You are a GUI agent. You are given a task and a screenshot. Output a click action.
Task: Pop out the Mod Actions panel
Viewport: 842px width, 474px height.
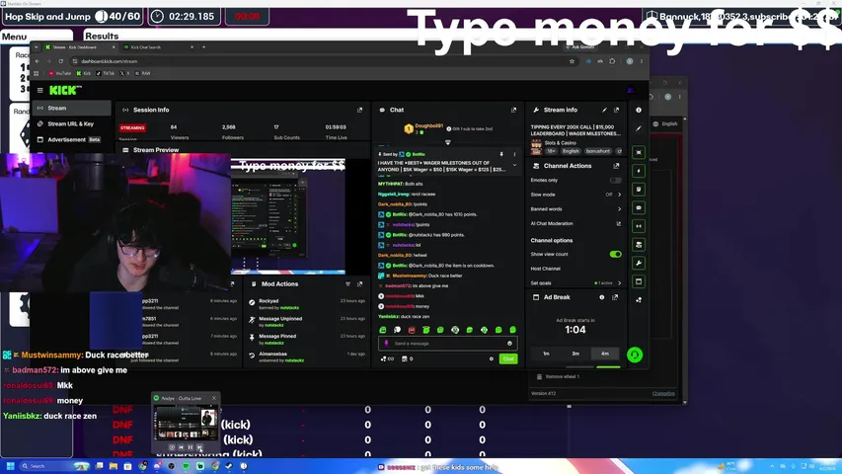(359, 283)
